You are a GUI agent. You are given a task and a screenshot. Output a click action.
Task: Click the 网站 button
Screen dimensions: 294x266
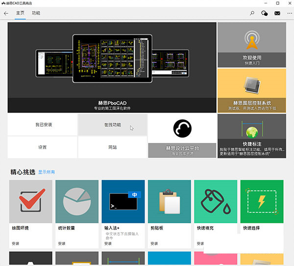pyautogui.click(x=112, y=147)
